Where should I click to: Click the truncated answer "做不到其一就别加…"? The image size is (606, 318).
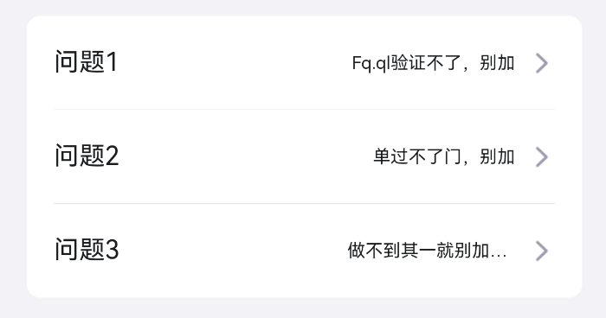click(427, 251)
